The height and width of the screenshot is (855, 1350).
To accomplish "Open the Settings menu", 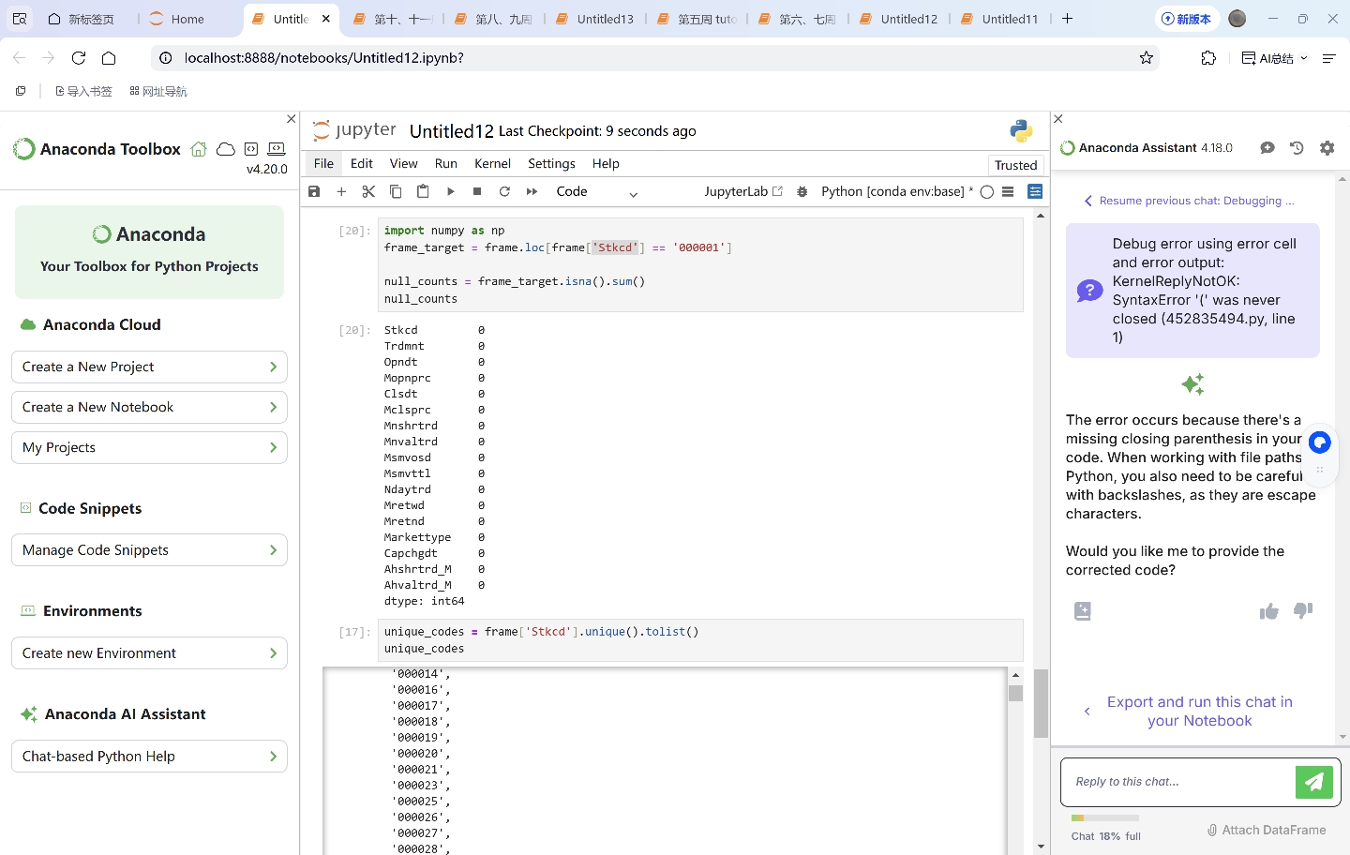I will tap(551, 163).
